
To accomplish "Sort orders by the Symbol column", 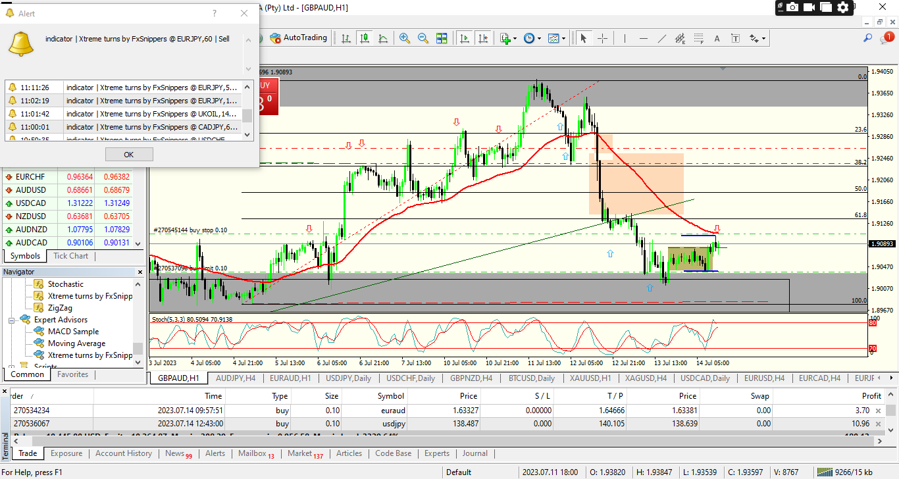I will point(390,396).
